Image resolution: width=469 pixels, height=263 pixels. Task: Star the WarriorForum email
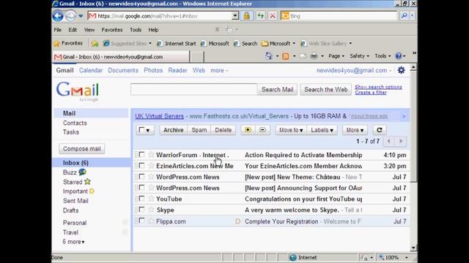click(151, 154)
